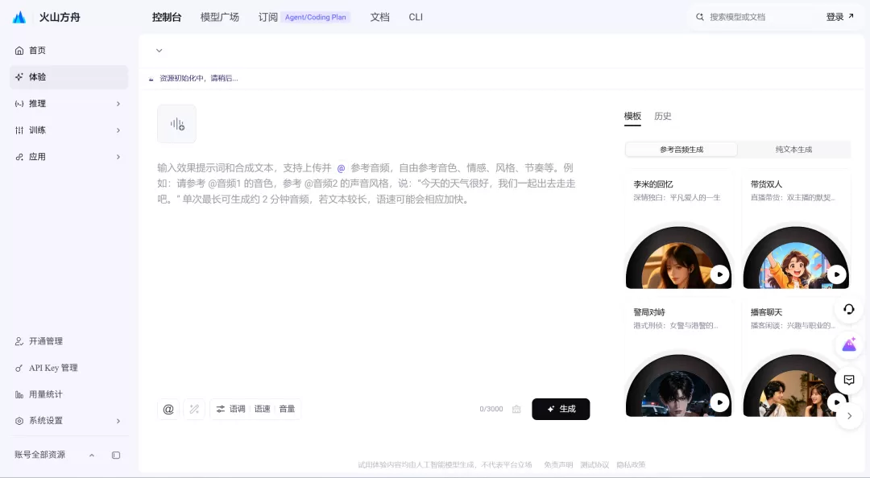
Task: Open 用量统计 usage statistics
Action: [x=68, y=394]
